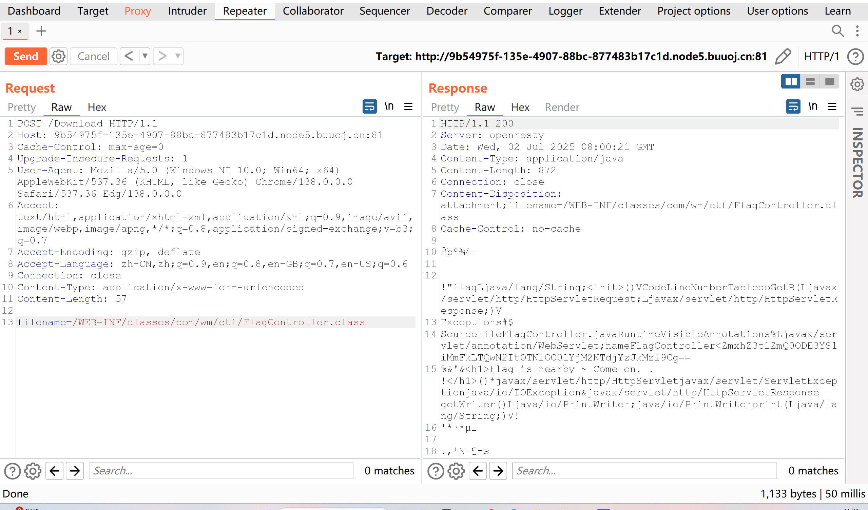
Task: Open the response search settings gear
Action: 456,471
